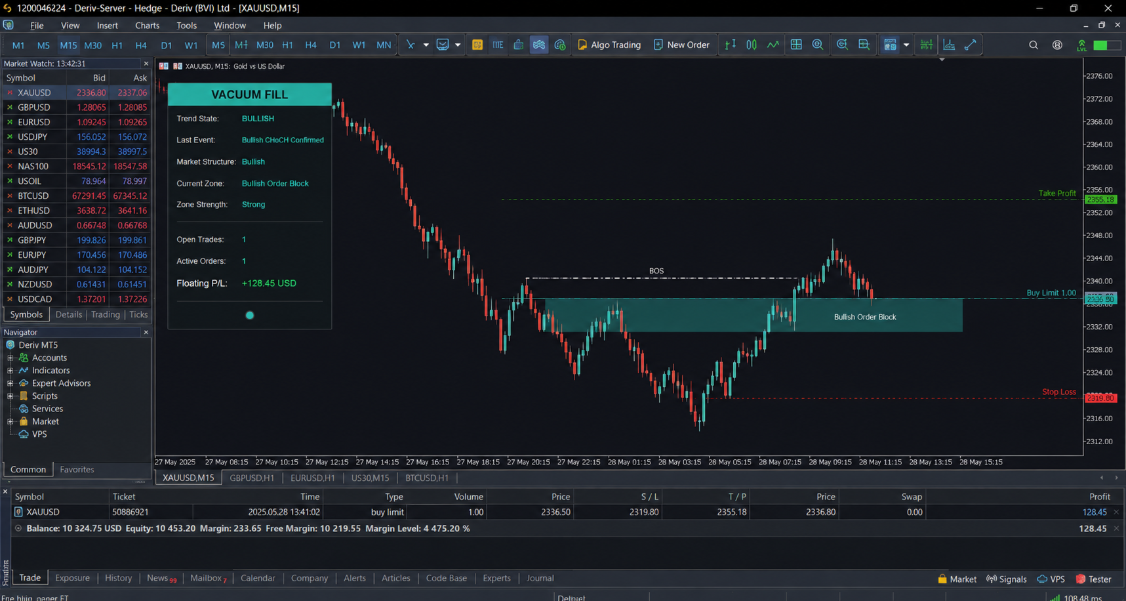Open the chart templates dropdown arrow
Screen dimensions: 1126x601
pos(458,45)
